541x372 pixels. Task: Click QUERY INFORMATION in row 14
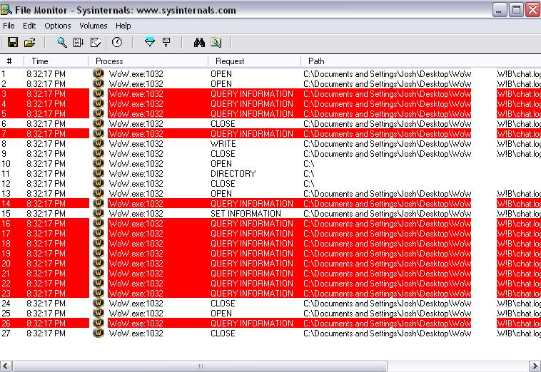252,204
